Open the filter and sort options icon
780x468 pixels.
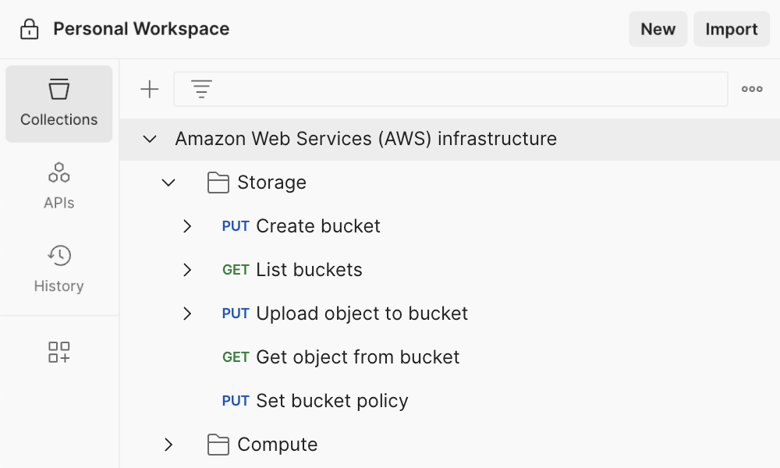coord(201,88)
